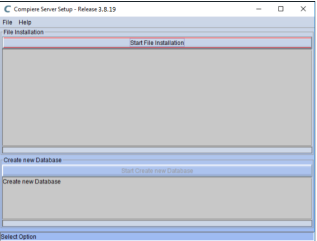Open the Help menu
The width and height of the screenshot is (317, 241).
click(25, 22)
